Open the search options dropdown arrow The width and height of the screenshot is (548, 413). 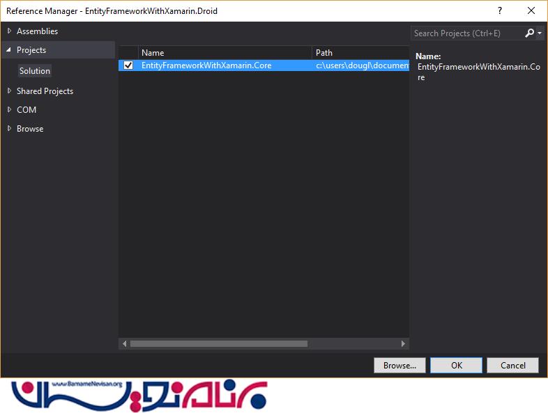(540, 33)
